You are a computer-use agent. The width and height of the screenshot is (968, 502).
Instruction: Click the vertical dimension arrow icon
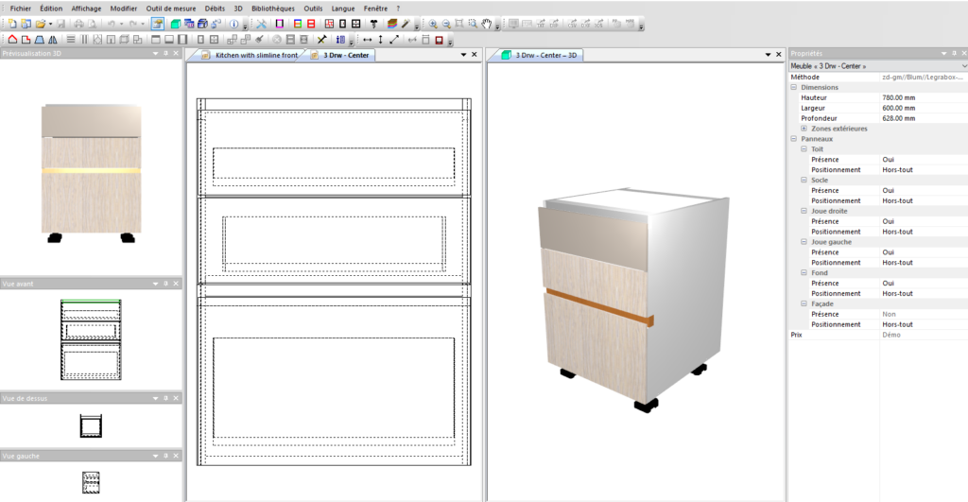pos(380,40)
